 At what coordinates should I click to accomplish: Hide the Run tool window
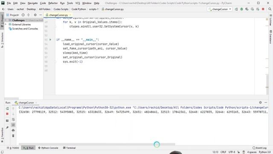(x=266, y=103)
